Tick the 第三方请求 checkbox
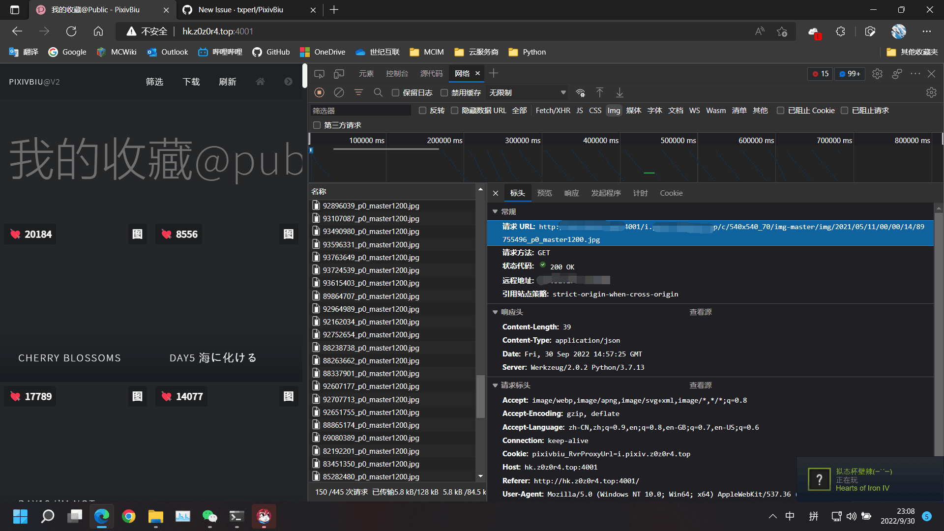The height and width of the screenshot is (531, 944). [x=317, y=125]
